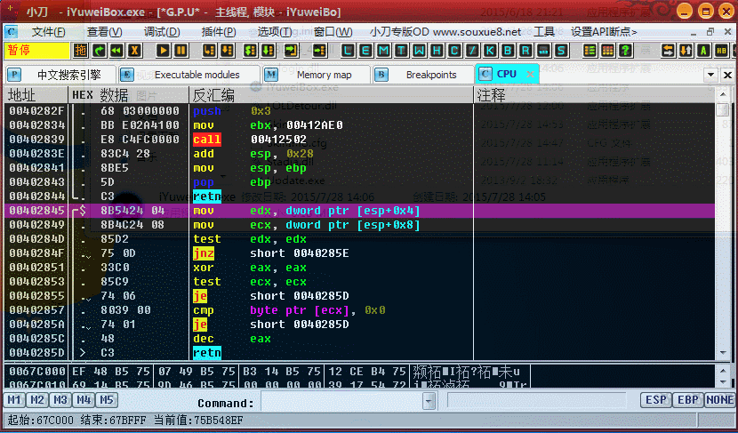Click the M2 memory button
Screen dimensions: 738x433
(37, 400)
